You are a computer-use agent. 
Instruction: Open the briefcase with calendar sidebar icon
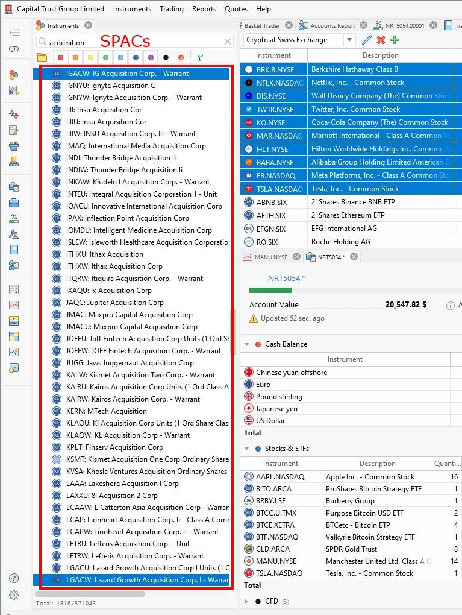click(14, 187)
